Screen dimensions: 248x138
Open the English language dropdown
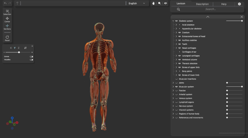coord(137,3)
